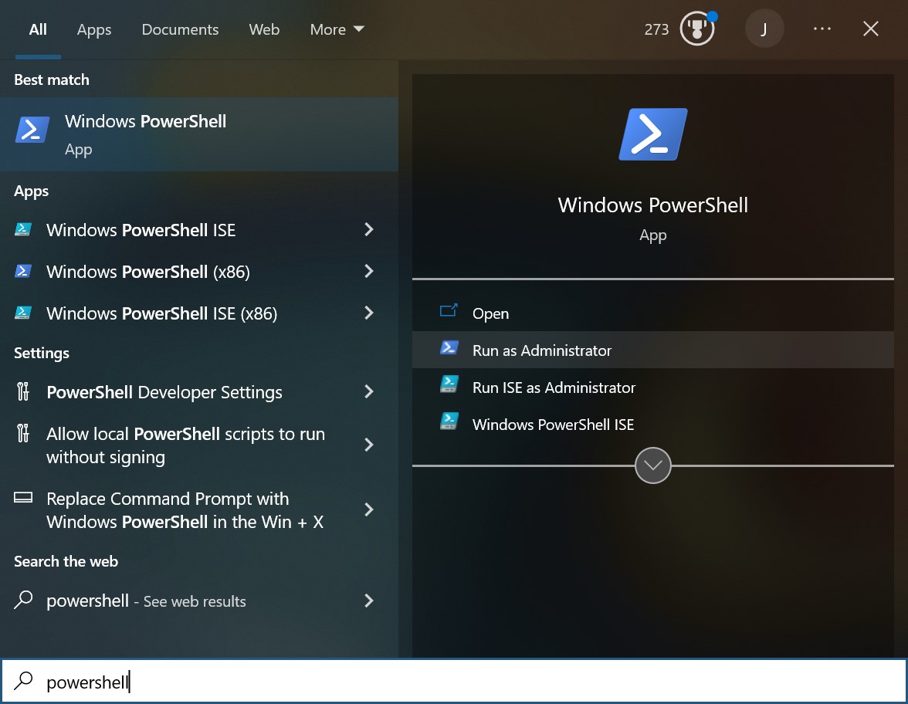Expand Windows PowerShell ISE (x86) options chevron
Viewport: 908px width, 704px height.
pos(369,313)
